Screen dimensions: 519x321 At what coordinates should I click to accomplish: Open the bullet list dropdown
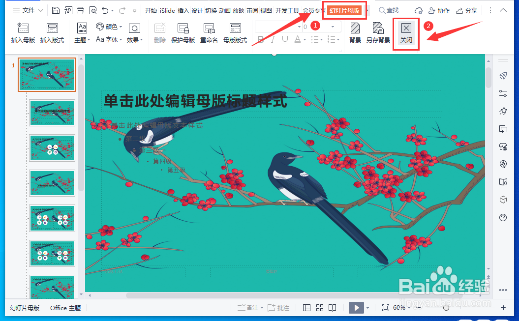[x=321, y=40]
